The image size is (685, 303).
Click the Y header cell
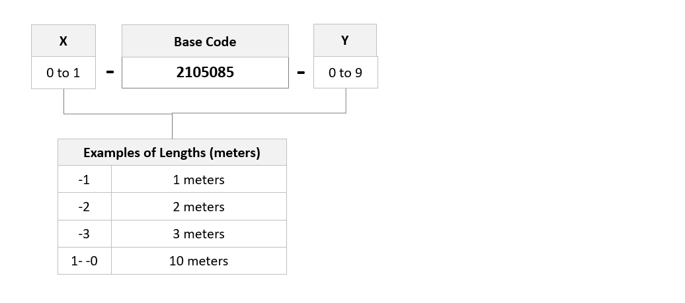tap(345, 40)
